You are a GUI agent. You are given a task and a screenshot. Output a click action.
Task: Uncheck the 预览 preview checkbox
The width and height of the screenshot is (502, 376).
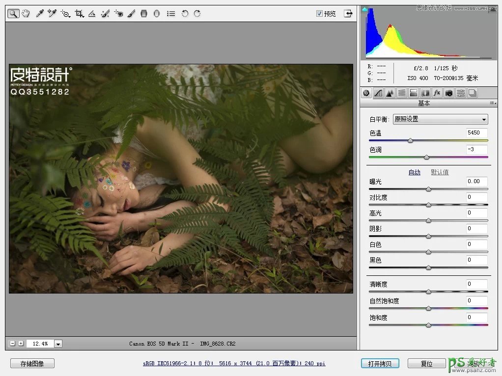point(319,14)
